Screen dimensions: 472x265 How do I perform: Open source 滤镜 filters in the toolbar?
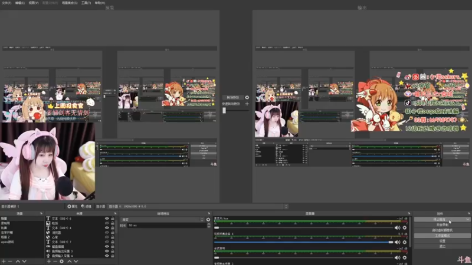86,207
